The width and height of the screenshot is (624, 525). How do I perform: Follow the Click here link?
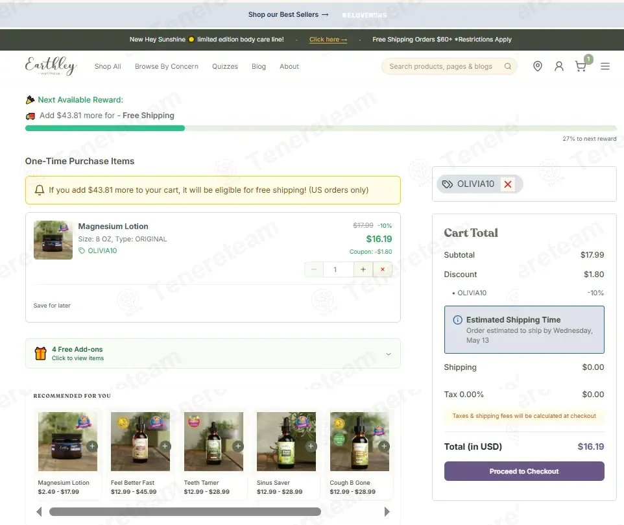(x=328, y=40)
